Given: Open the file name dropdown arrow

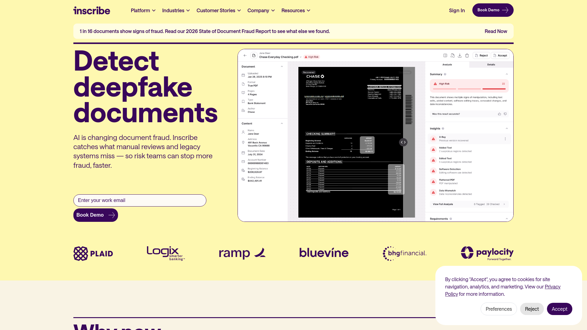Looking at the screenshot, I should pos(301,57).
